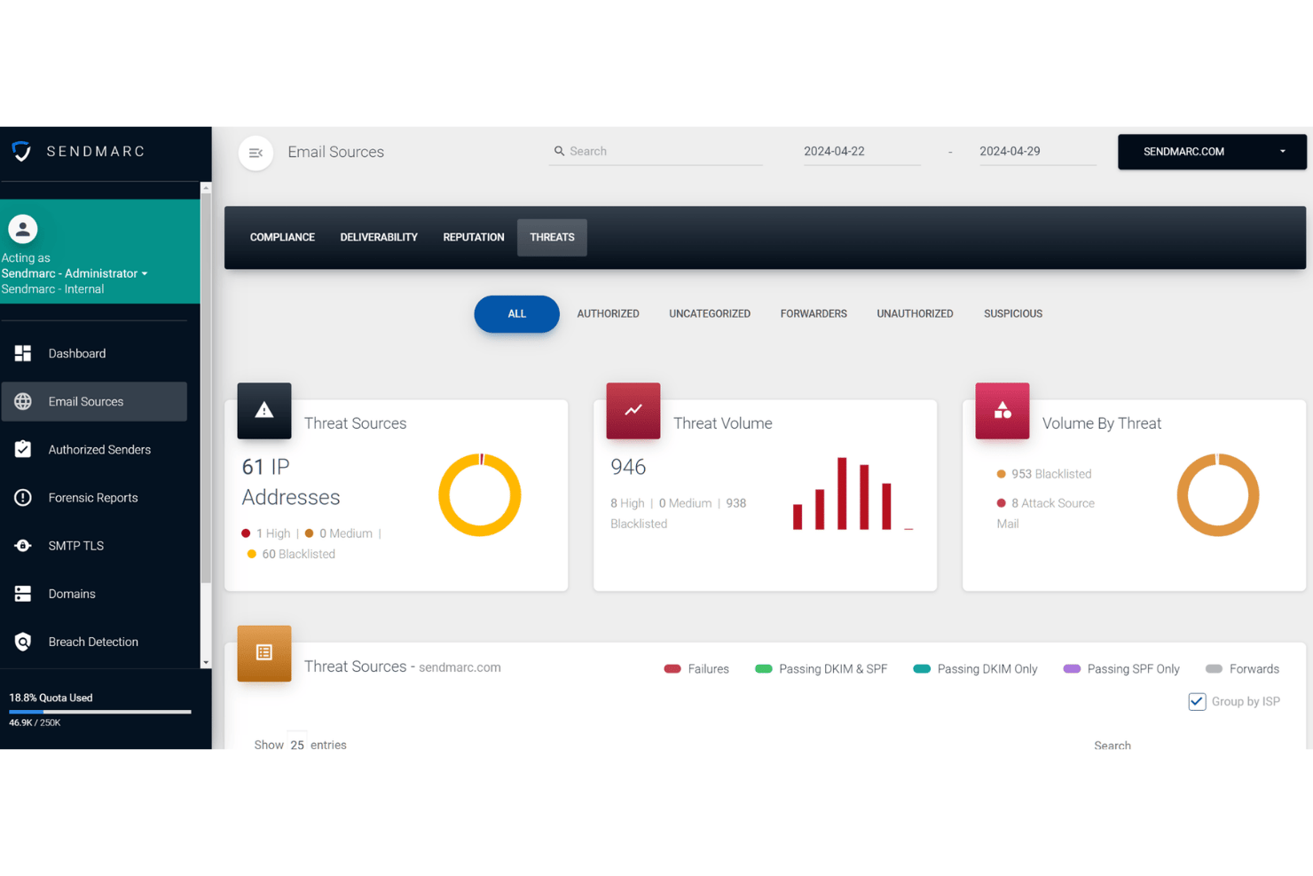The height and width of the screenshot is (876, 1313).
Task: Open Breach Detection page
Action: click(94, 642)
